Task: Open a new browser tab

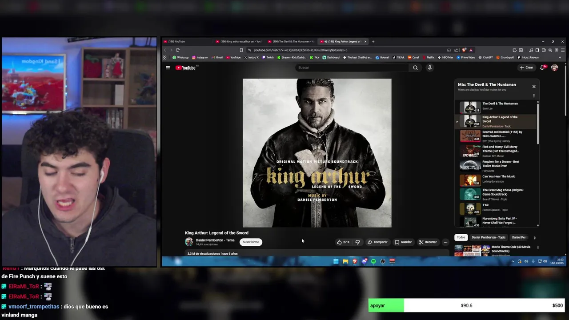Action: coord(373,41)
